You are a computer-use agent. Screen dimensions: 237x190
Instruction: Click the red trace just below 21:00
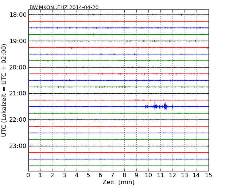point(118,100)
